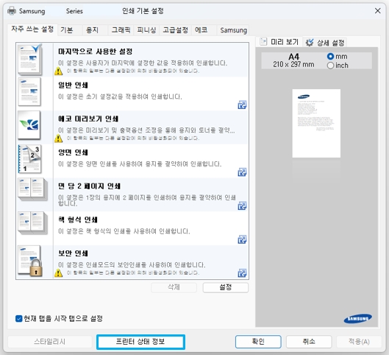Image resolution: width=389 pixels, height=355 pixels.
Task: Click the 상세 설정 gear icon
Action: coord(310,43)
